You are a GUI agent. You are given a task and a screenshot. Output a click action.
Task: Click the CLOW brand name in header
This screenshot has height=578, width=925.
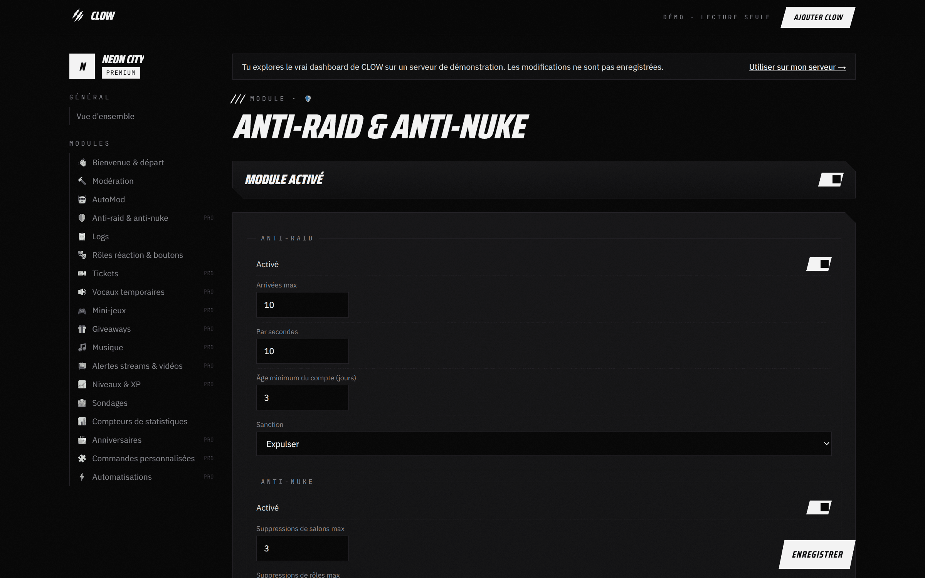point(103,16)
